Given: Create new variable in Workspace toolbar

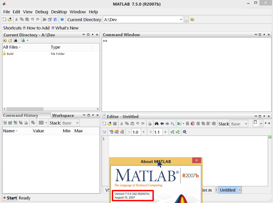Looking at the screenshot, I should click(x=5, y=123).
